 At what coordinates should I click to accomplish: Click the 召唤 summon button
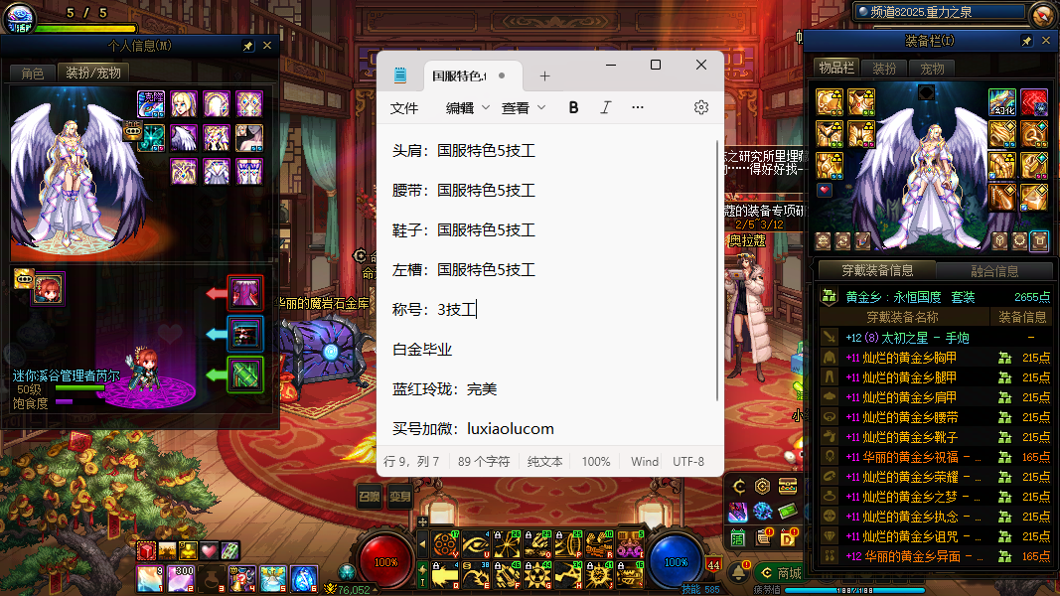(x=370, y=496)
